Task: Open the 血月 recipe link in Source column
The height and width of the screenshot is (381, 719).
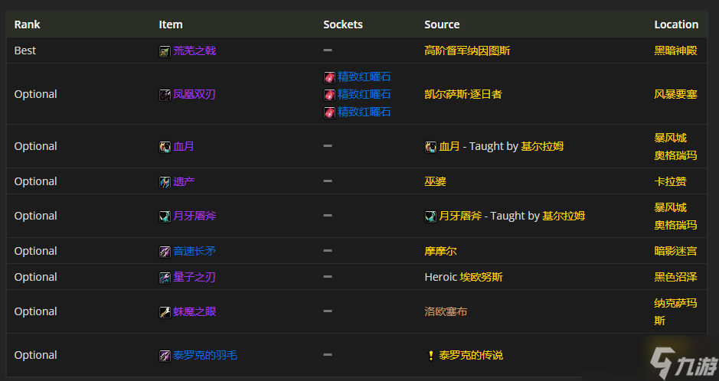Action: (449, 147)
